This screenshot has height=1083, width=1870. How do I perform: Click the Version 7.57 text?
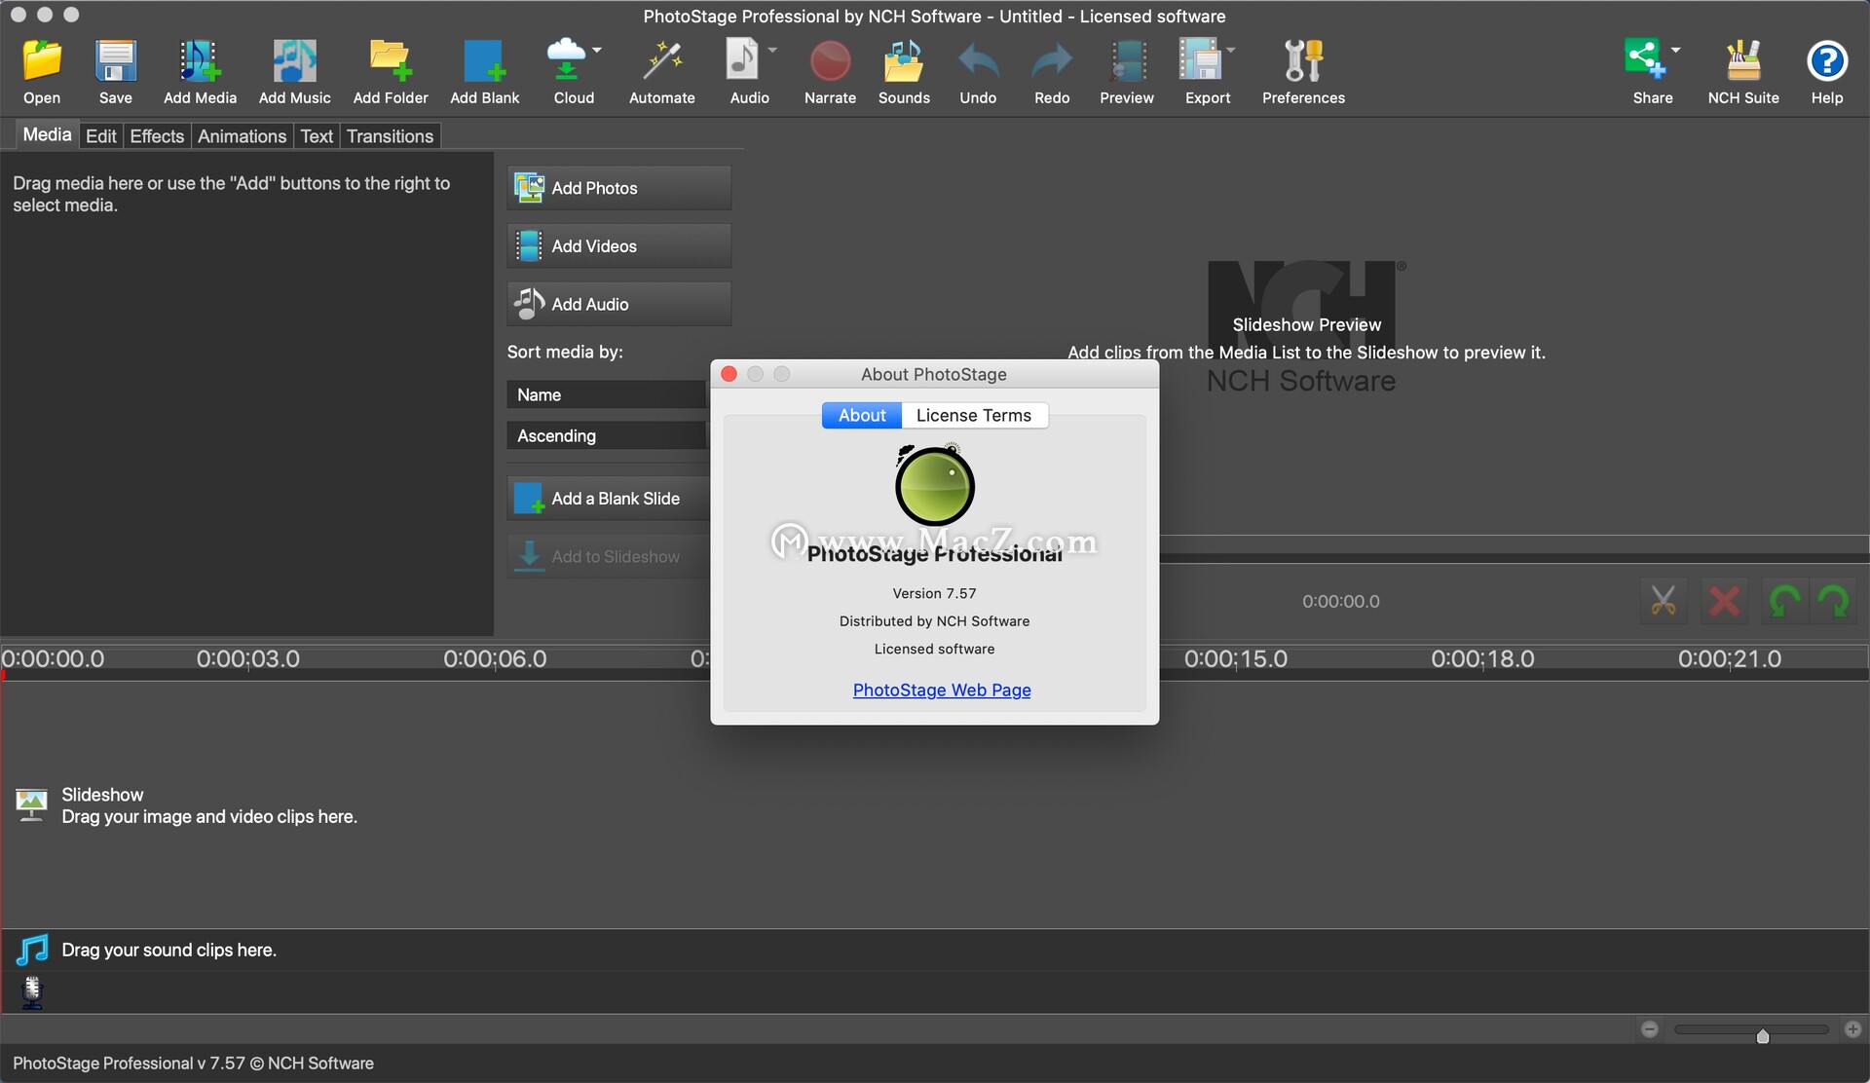934,593
